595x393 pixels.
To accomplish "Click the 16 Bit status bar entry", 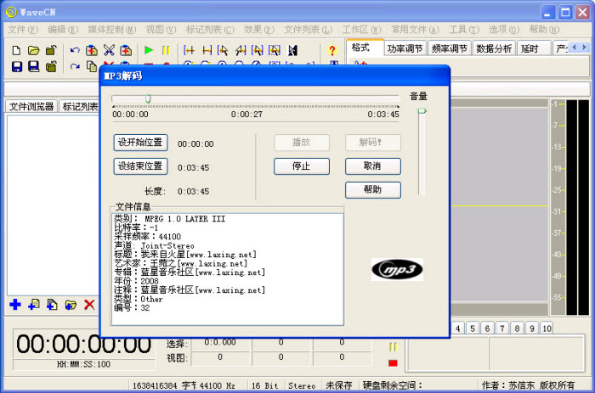I will (264, 385).
